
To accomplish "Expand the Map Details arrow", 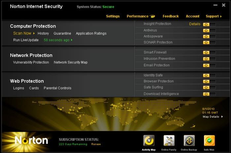I will tap(222, 117).
